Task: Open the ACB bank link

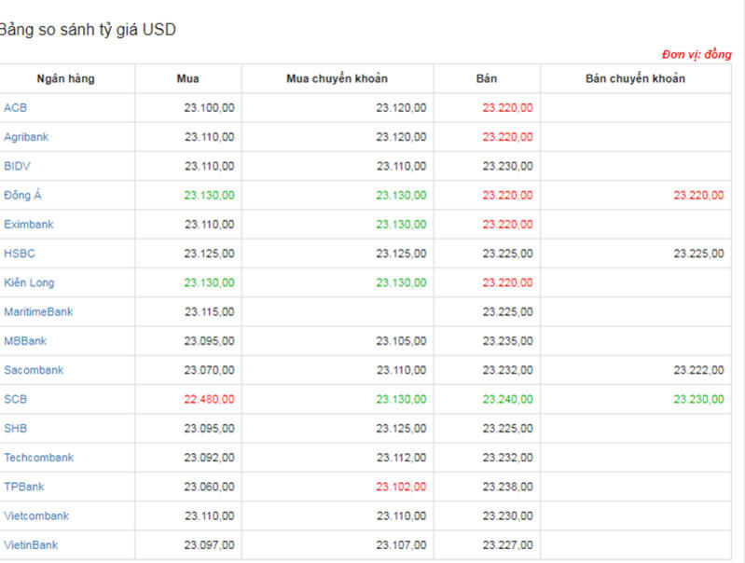Action: [16, 108]
